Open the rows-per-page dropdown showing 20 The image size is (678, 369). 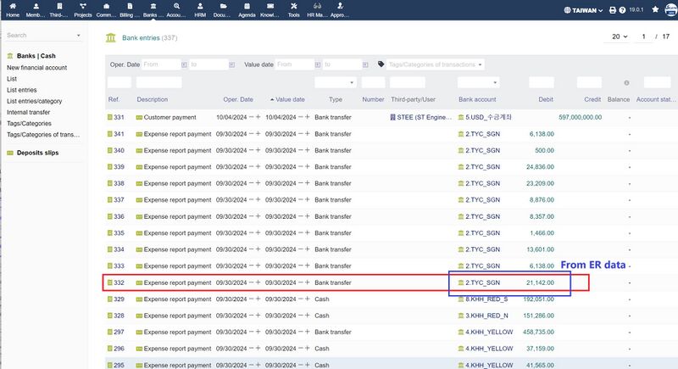click(616, 37)
